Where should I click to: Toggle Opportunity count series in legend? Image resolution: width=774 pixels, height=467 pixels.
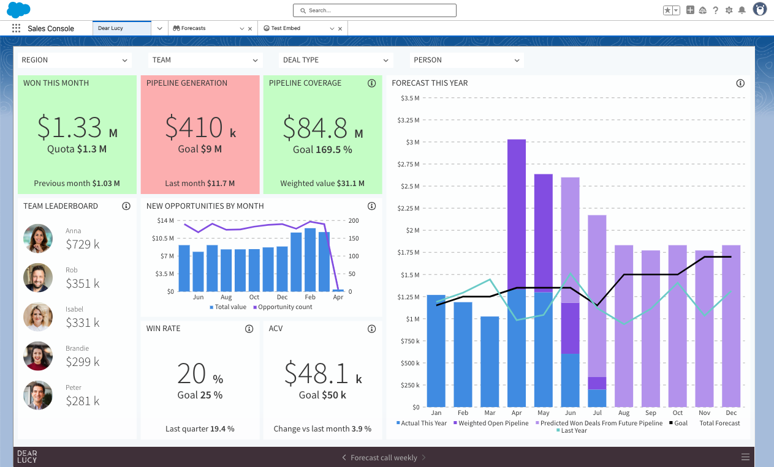point(283,307)
